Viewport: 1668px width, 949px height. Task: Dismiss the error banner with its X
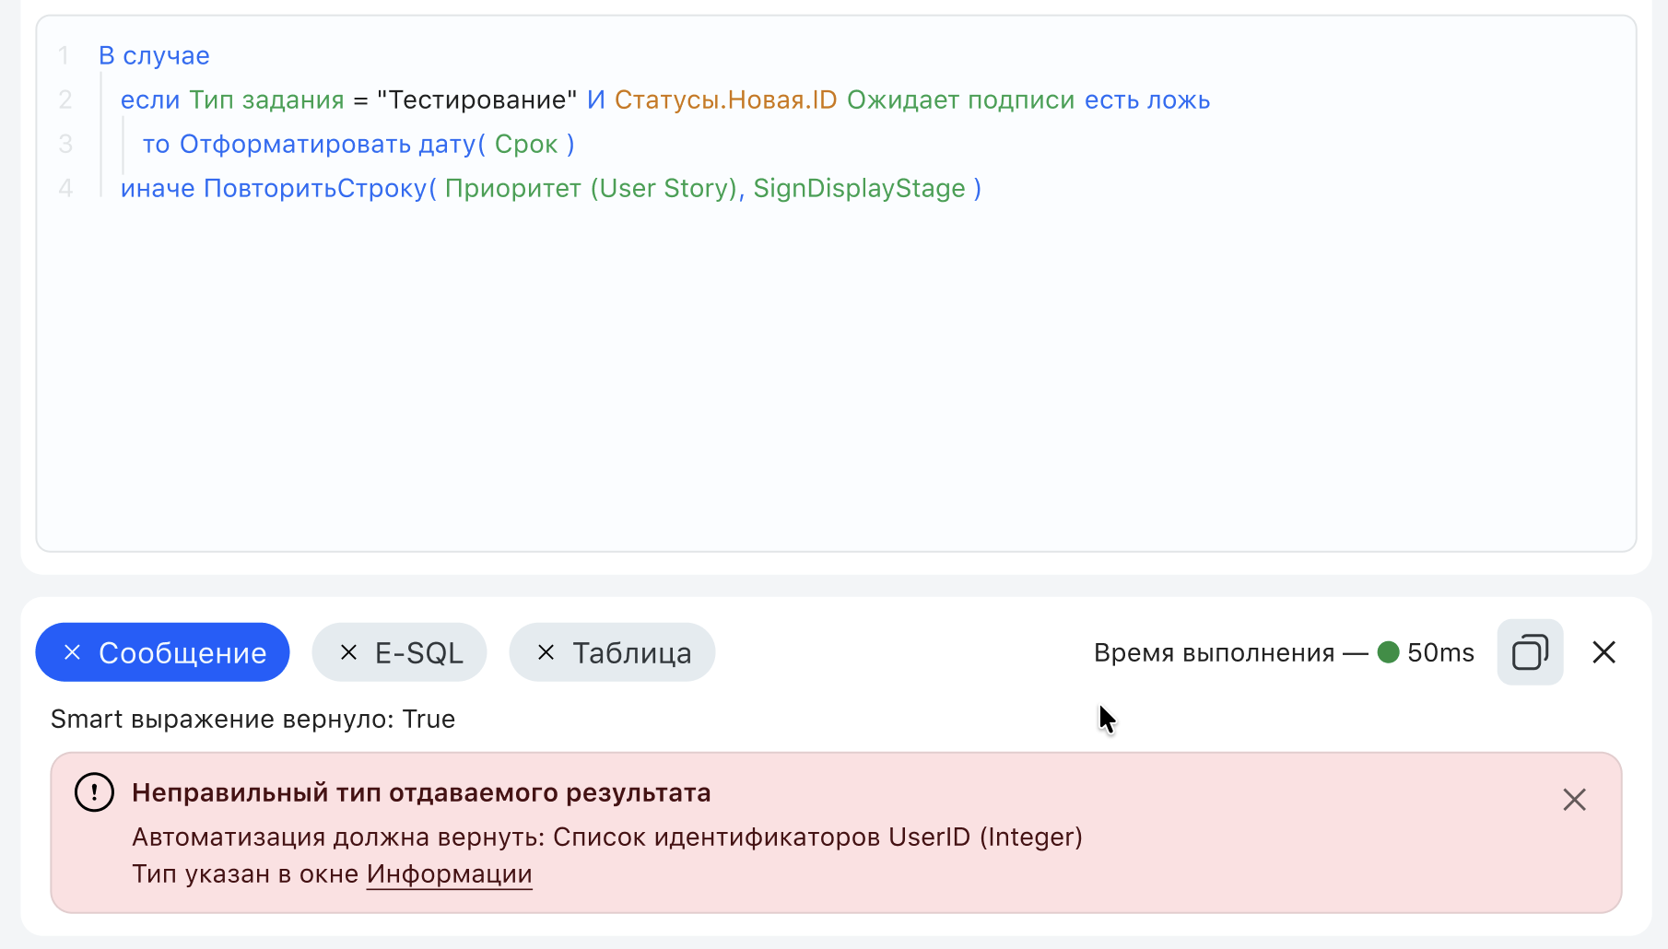[1574, 800]
